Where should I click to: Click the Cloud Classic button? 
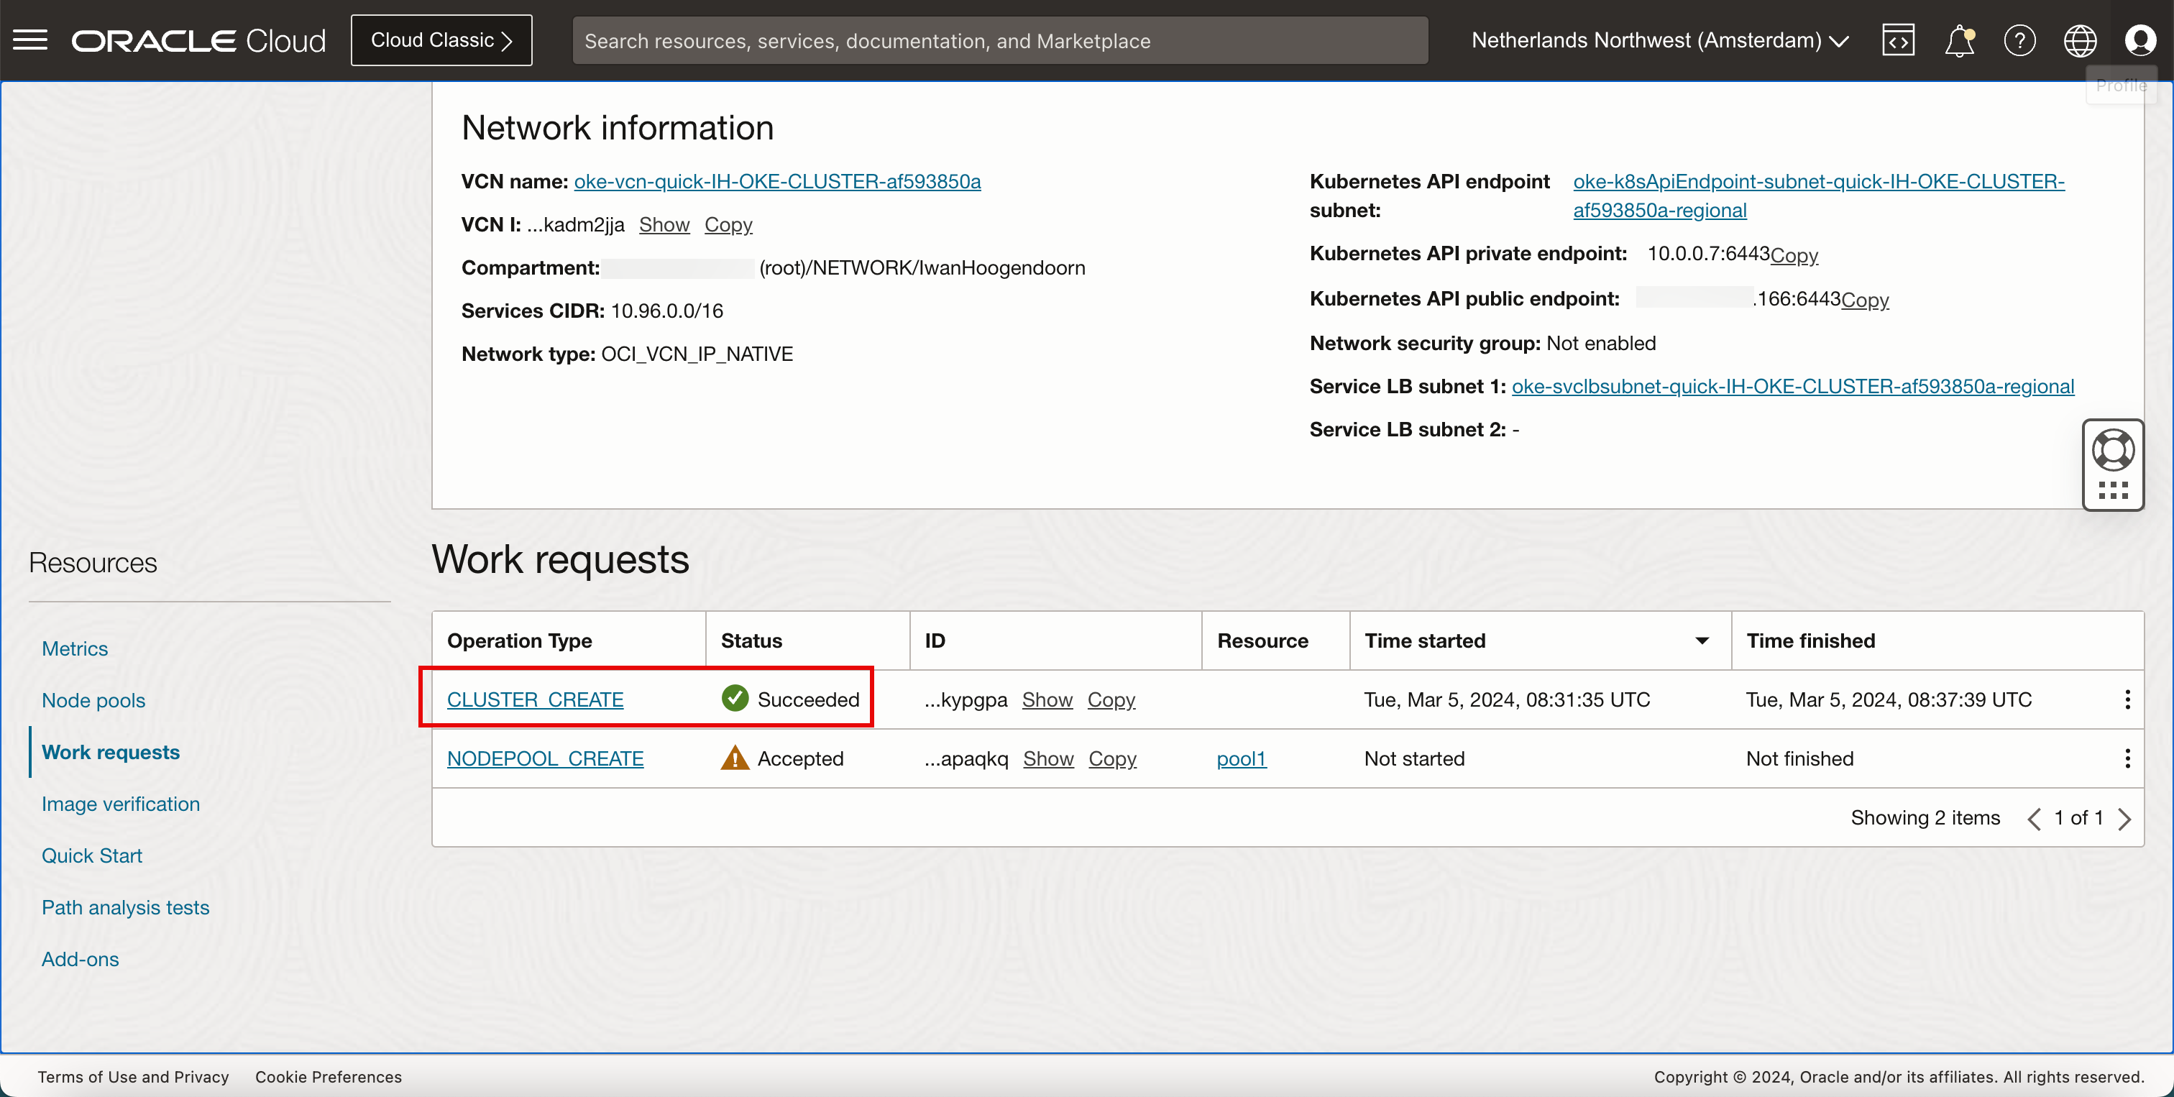(441, 40)
